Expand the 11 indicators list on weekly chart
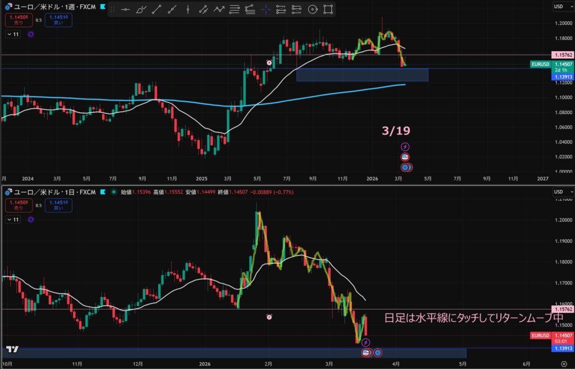Image resolution: width=575 pixels, height=369 pixels. (x=12, y=34)
